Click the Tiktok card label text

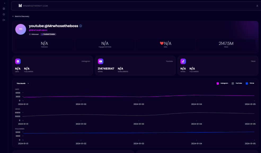click(253, 61)
